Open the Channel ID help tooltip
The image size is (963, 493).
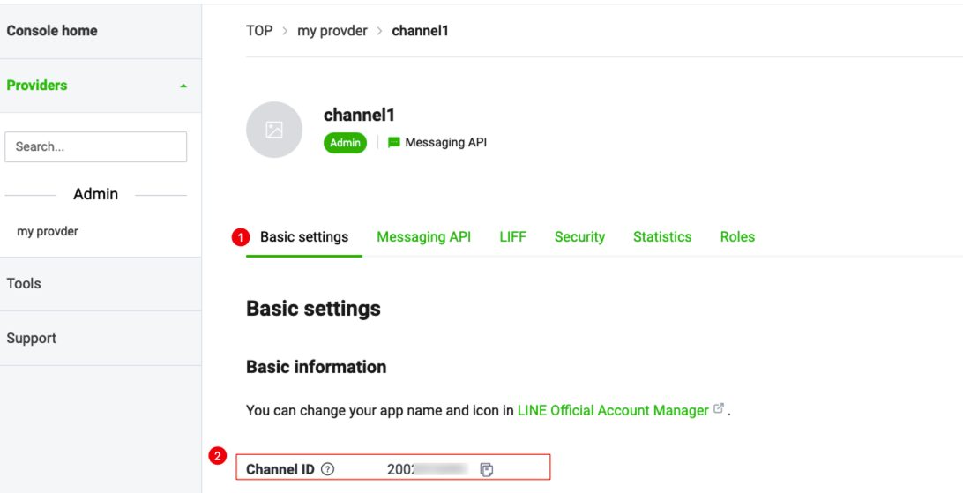pyautogui.click(x=329, y=470)
